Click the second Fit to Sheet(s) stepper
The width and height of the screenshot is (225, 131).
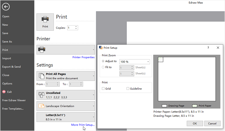(x=132, y=74)
